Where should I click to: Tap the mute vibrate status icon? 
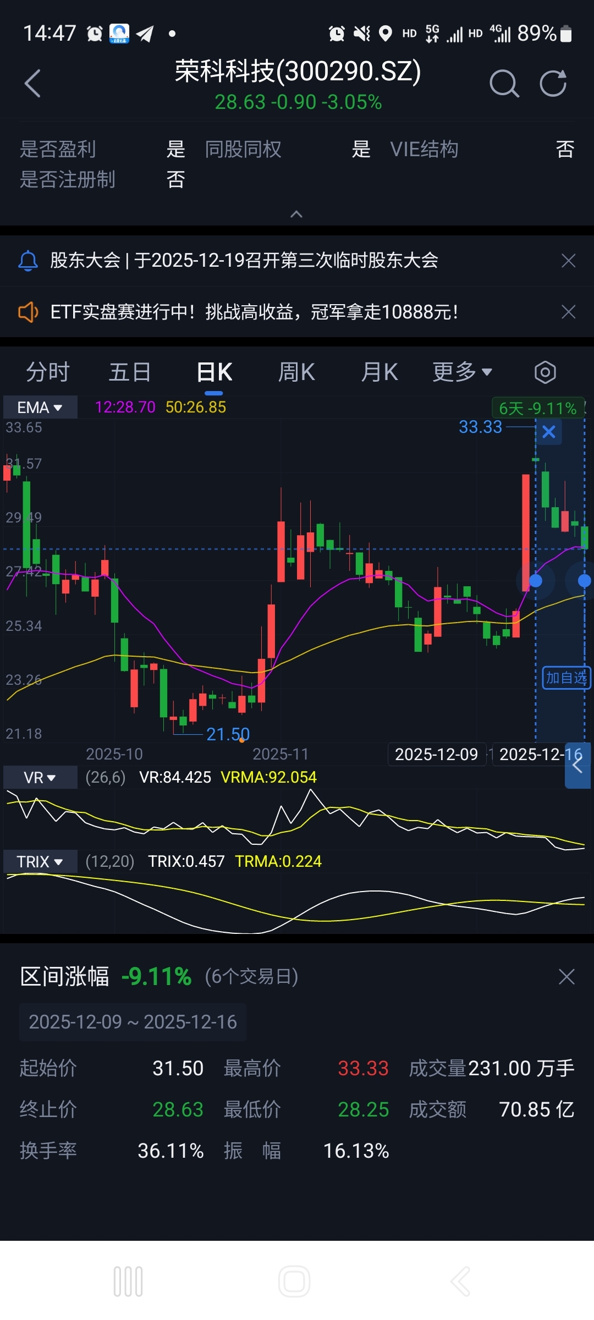pos(362,34)
